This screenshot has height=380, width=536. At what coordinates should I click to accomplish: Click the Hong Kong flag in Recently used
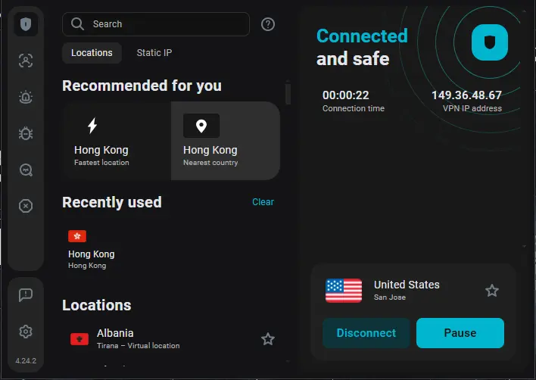[x=77, y=235]
